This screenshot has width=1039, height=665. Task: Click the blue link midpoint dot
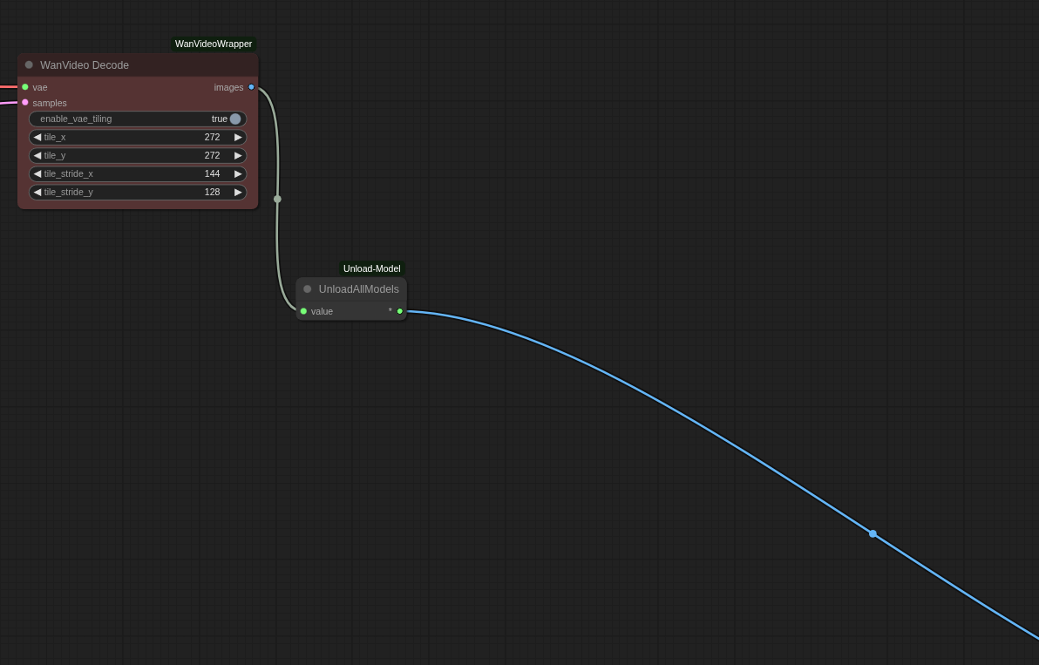(873, 534)
